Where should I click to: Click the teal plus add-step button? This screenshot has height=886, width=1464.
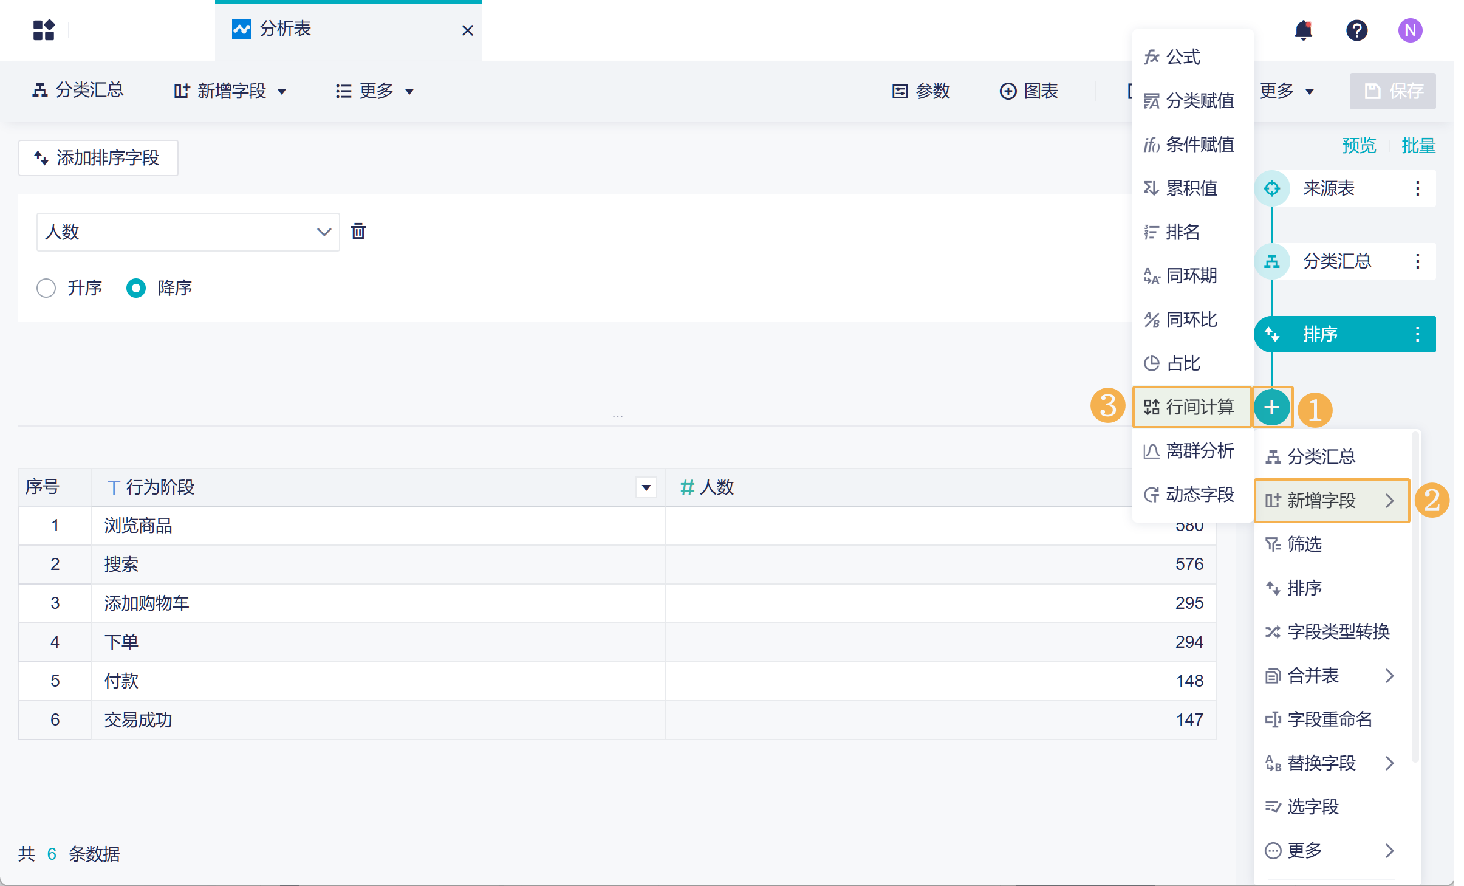coord(1271,407)
